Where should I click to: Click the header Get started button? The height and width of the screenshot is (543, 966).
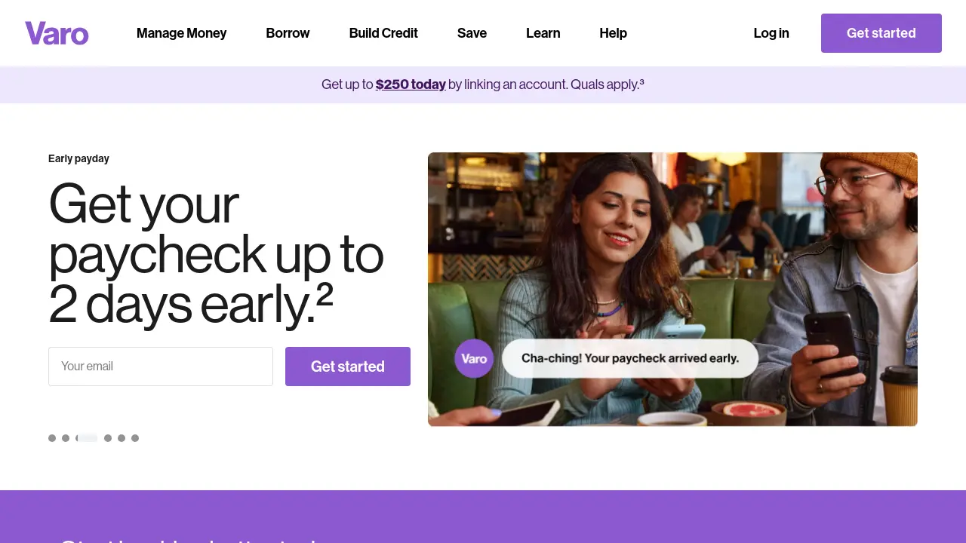coord(881,33)
